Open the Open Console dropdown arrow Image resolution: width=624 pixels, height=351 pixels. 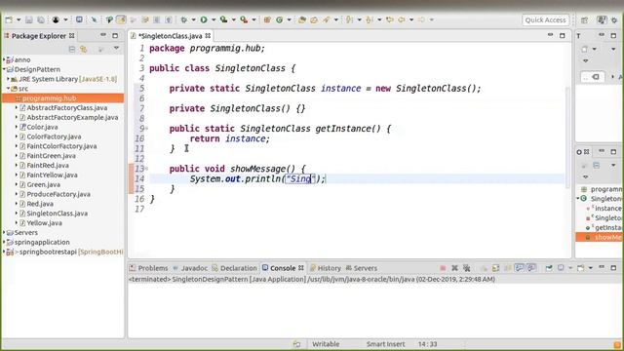(x=590, y=268)
